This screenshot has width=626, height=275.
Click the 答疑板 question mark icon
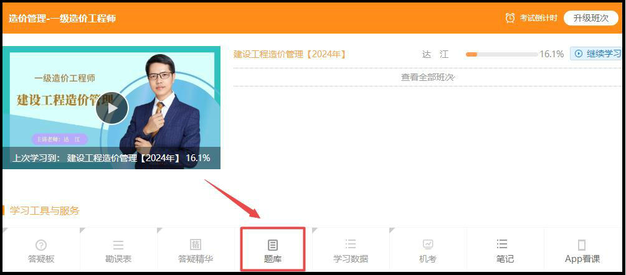coord(41,245)
